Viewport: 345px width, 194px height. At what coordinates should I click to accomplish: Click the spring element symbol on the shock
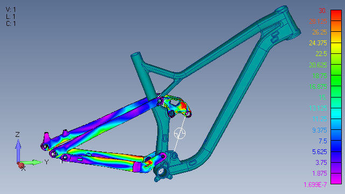(x=180, y=133)
